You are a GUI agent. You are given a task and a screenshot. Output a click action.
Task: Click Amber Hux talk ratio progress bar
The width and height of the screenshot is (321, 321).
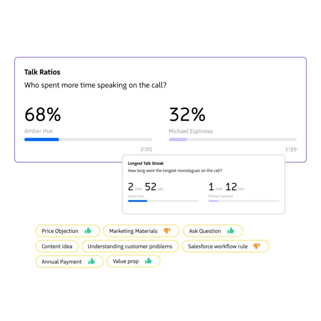88,140
